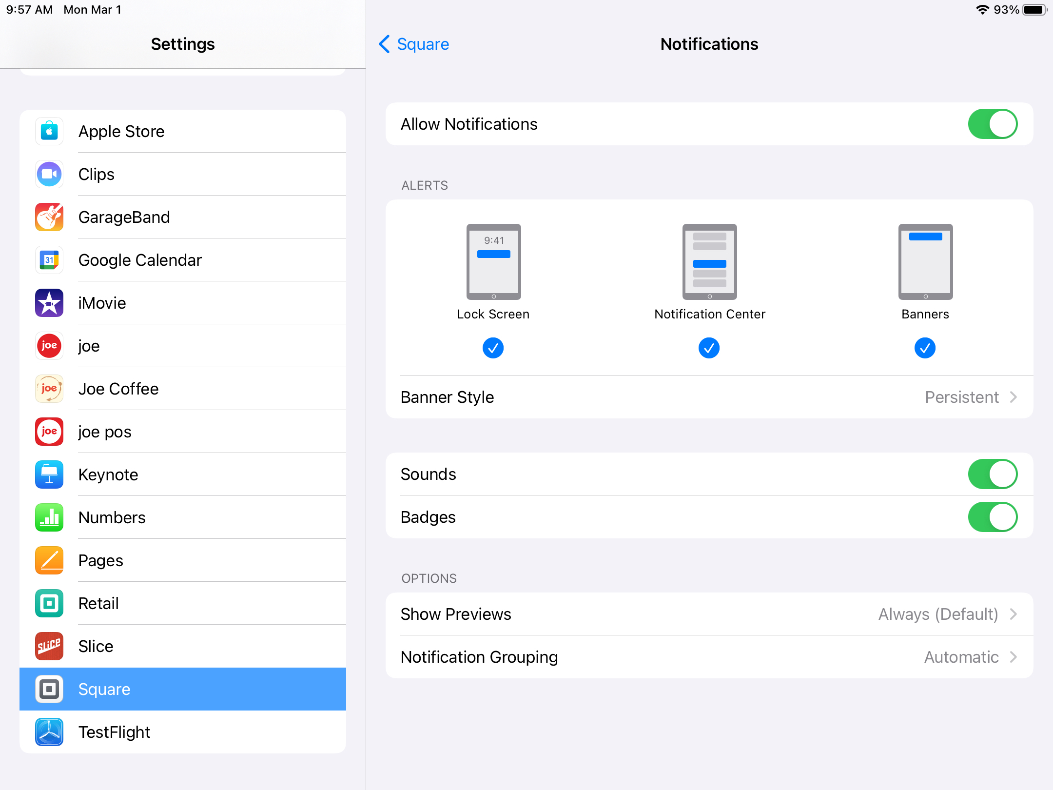Open the Numbers settings row
1053x790 pixels.
[183, 517]
